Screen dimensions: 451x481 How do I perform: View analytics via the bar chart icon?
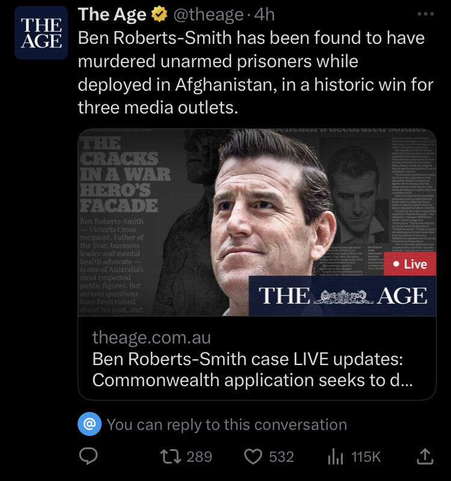click(x=334, y=457)
